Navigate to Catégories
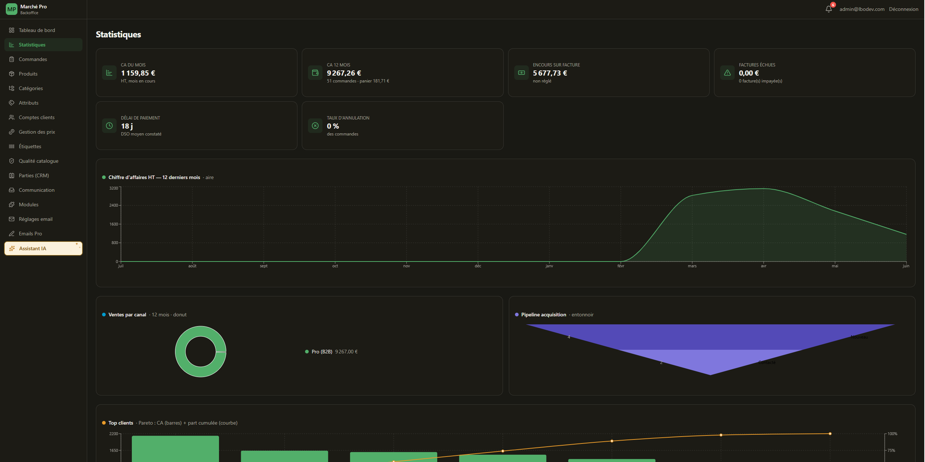 pyautogui.click(x=43, y=88)
